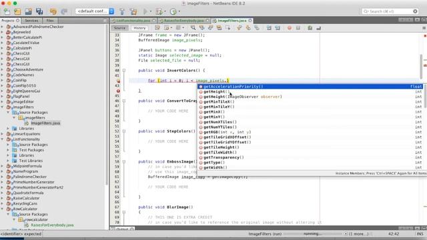Toggle code fold at EmbossImage method

(x=124, y=161)
